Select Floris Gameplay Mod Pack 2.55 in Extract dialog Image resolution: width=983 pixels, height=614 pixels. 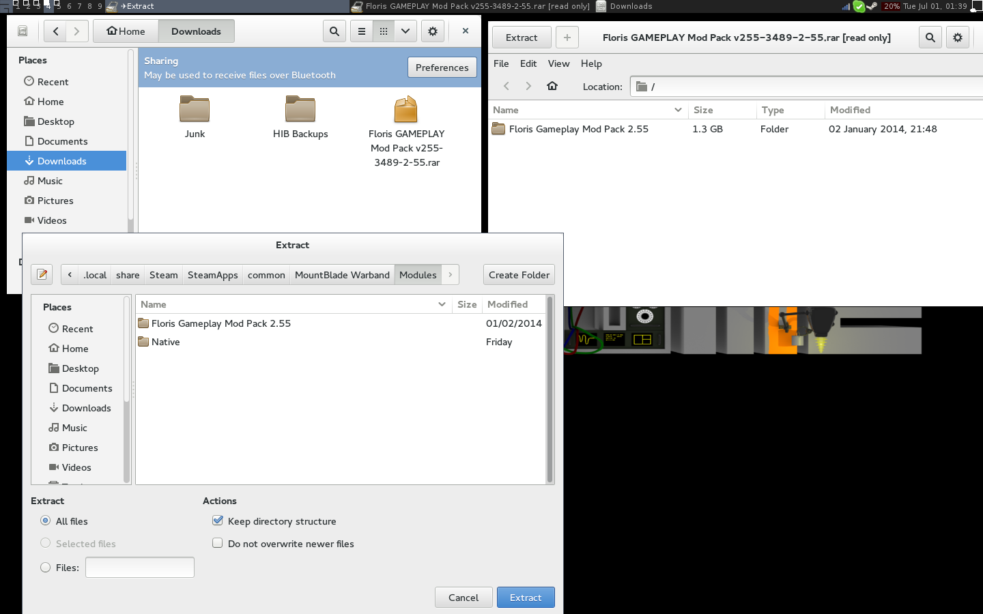pyautogui.click(x=341, y=323)
